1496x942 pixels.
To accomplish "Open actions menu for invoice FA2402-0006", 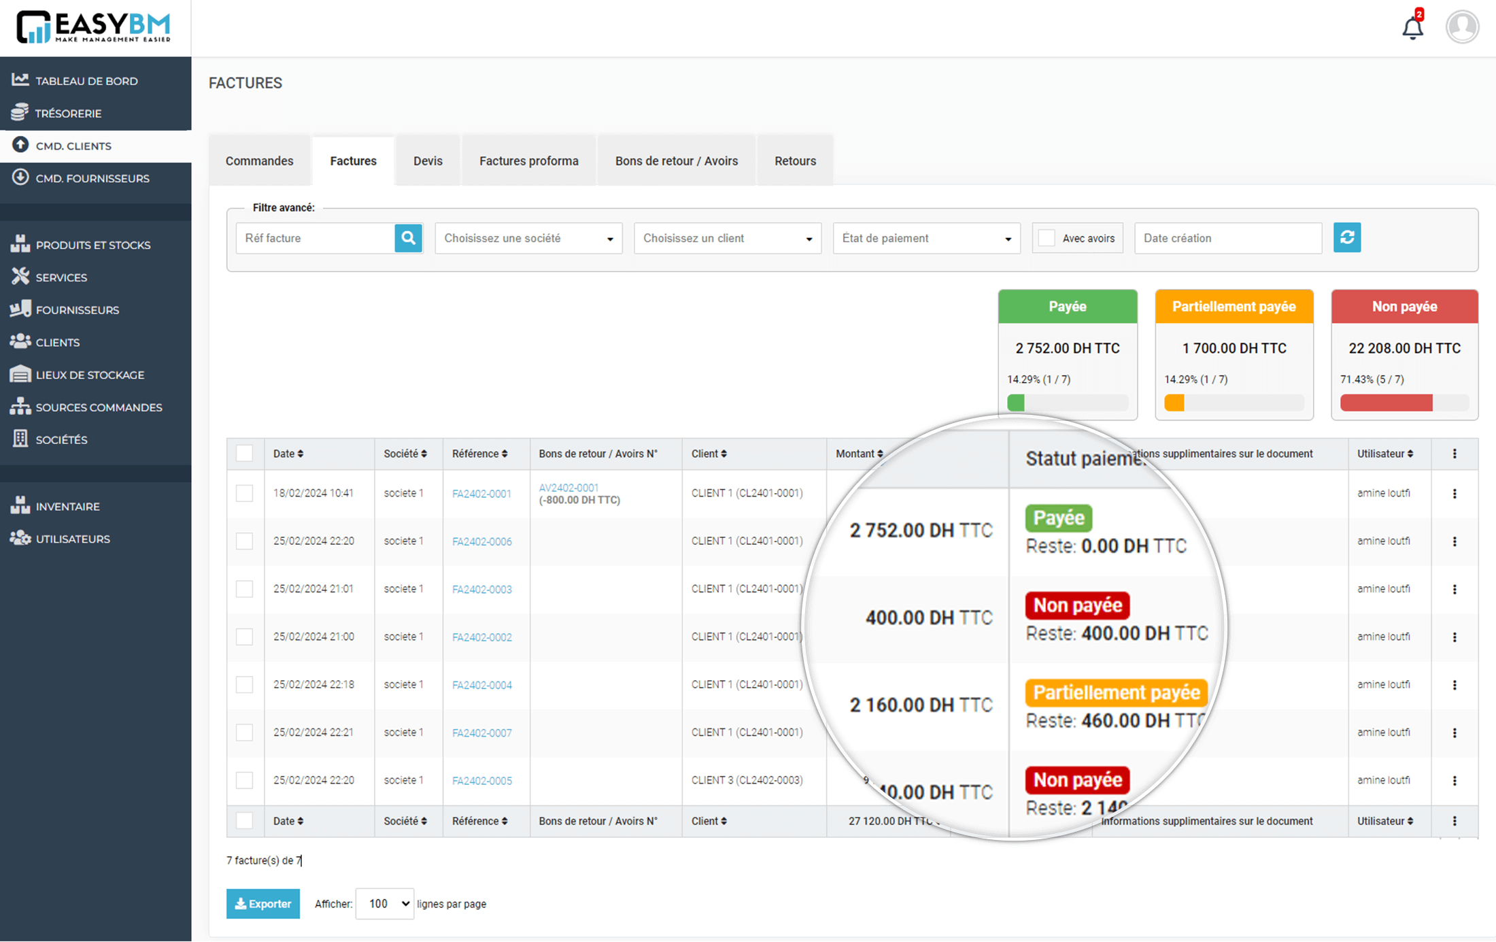I will [1455, 541].
